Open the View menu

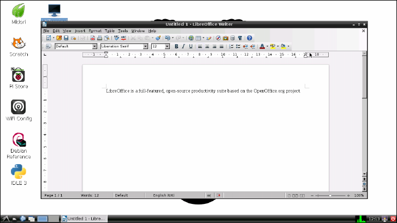point(67,31)
